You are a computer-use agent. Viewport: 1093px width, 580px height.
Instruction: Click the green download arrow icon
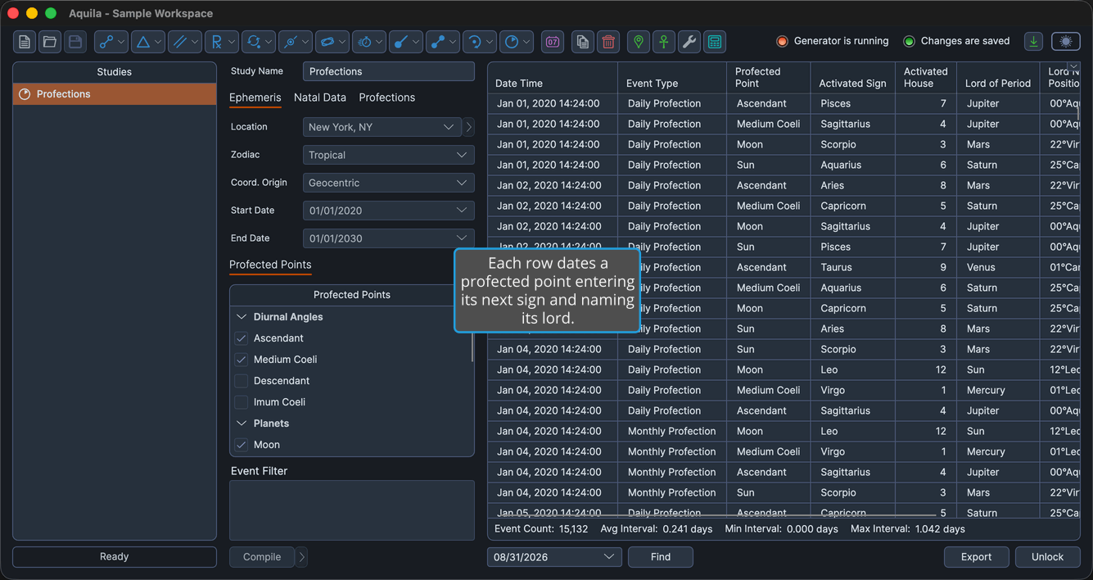[1033, 41]
